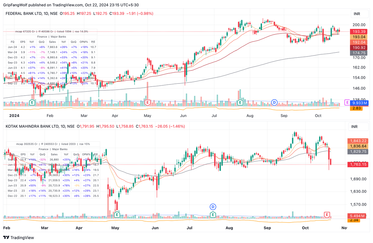The width and height of the screenshot is (373, 243).
Task: Click the 174.75 long moving average label
Action: point(359,53)
